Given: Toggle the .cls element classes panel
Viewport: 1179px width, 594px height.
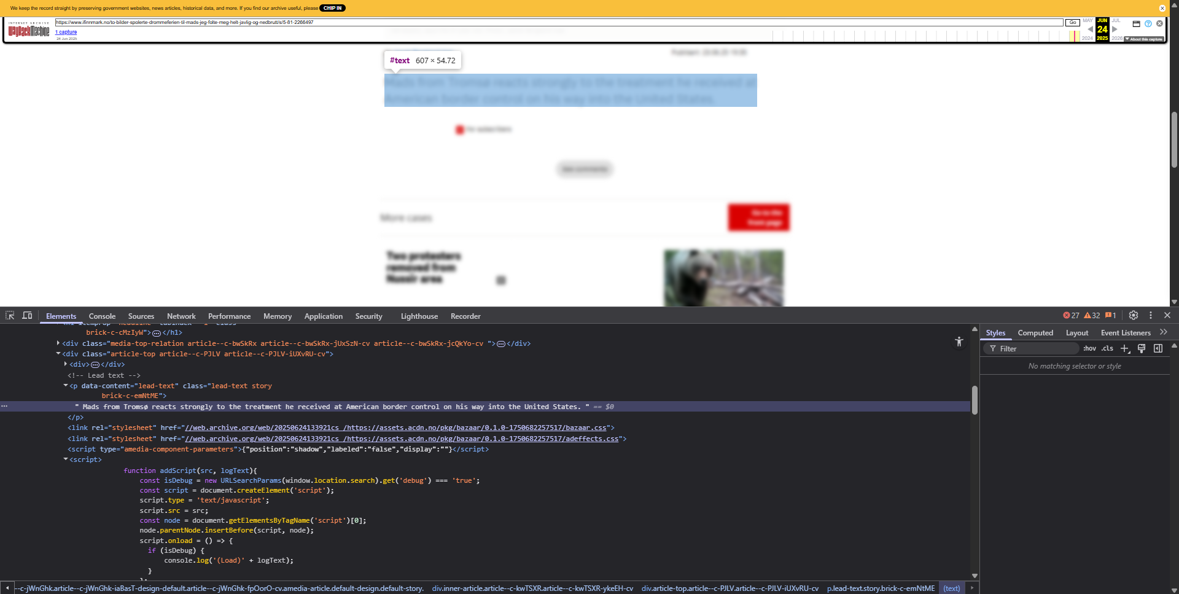Looking at the screenshot, I should coord(1107,348).
